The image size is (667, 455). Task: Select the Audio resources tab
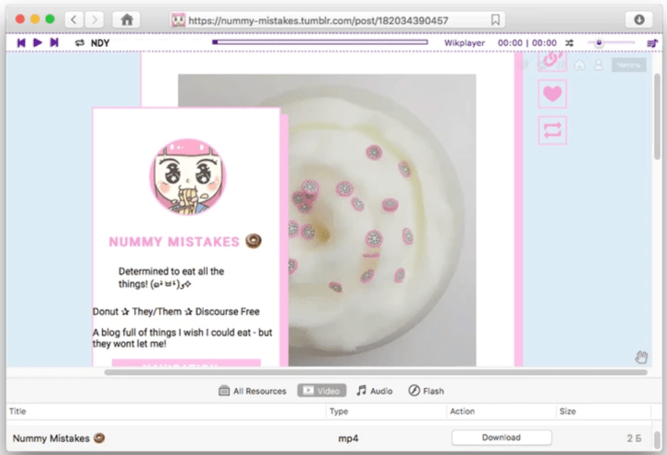[x=374, y=391]
